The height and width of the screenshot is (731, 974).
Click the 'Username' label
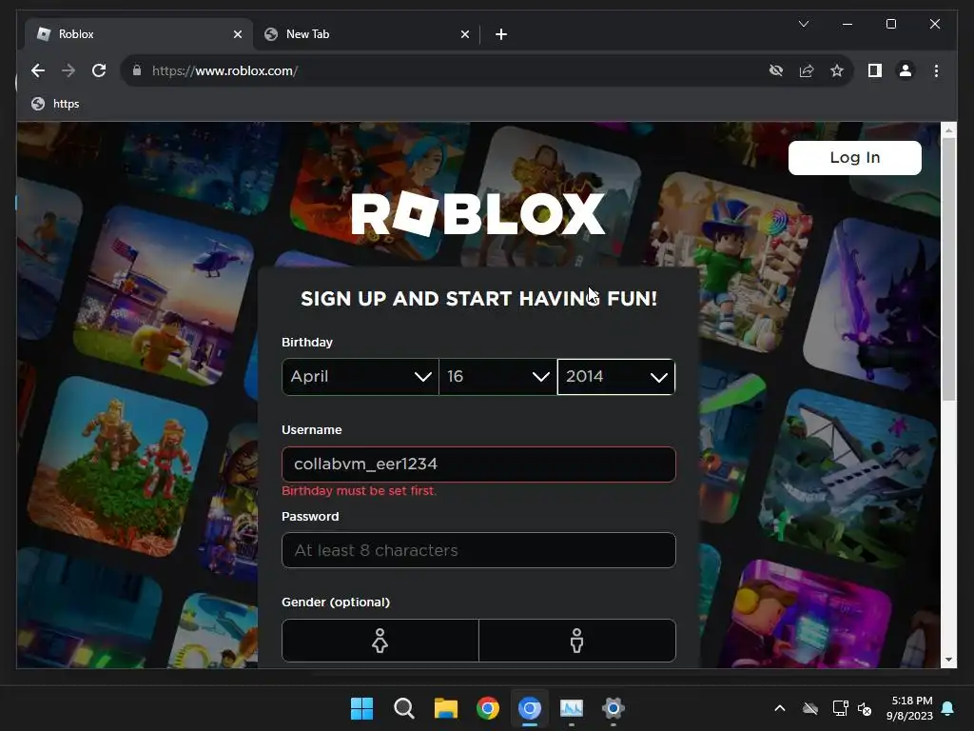311,430
